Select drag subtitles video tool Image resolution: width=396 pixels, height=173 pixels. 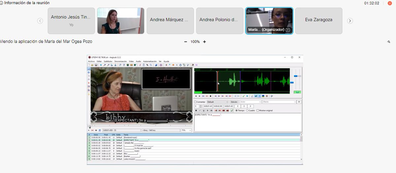pyautogui.click(x=89, y=72)
